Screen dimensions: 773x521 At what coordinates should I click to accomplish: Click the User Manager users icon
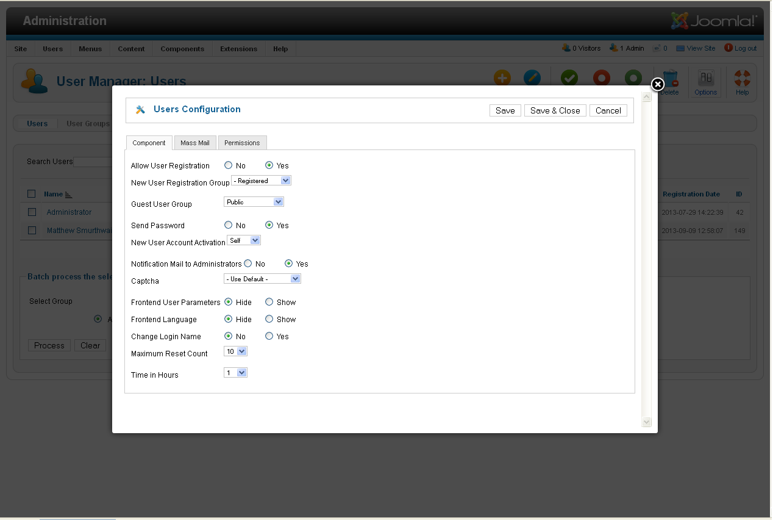point(35,81)
